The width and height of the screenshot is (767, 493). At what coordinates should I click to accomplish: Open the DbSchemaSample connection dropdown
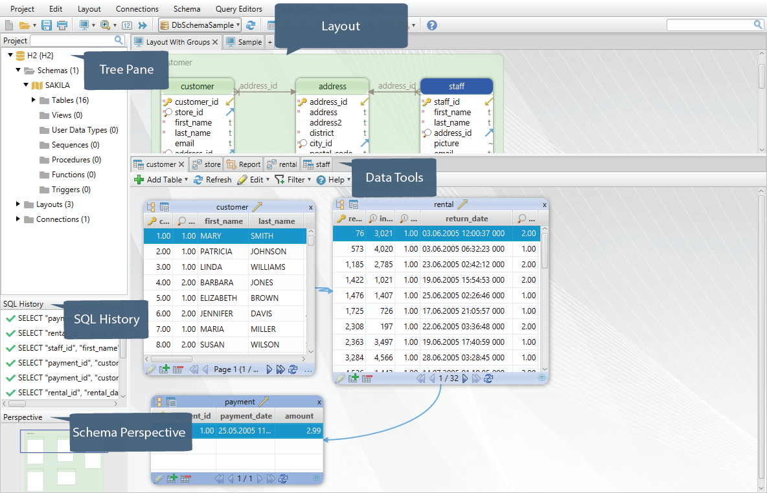(200, 25)
